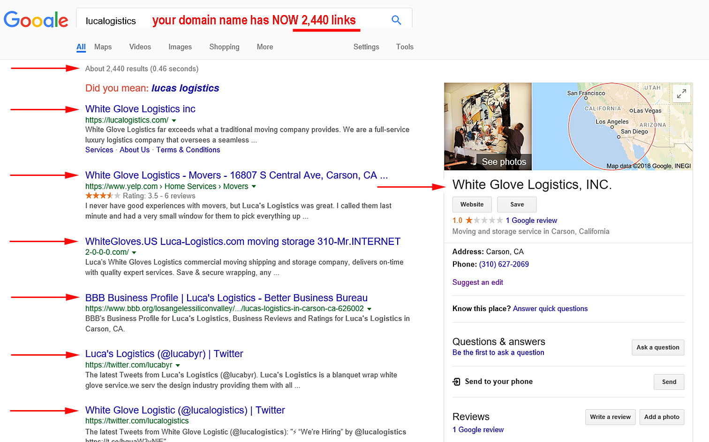Open the 'White Glove Logistics inc' result
The width and height of the screenshot is (709, 442).
coord(140,109)
